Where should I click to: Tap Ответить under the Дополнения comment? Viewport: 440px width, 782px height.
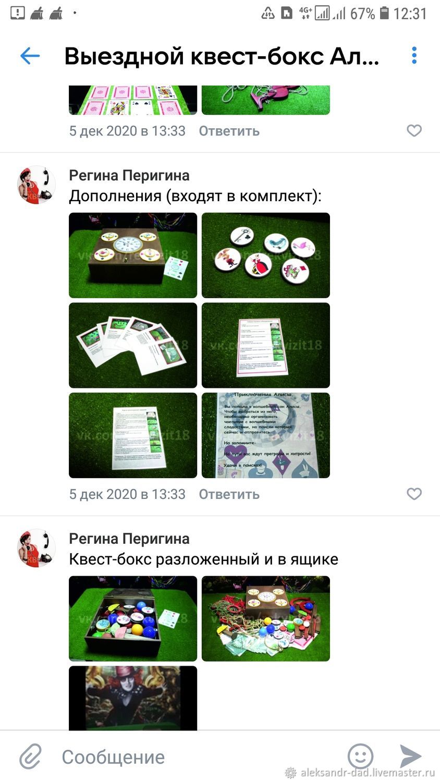[x=229, y=494]
